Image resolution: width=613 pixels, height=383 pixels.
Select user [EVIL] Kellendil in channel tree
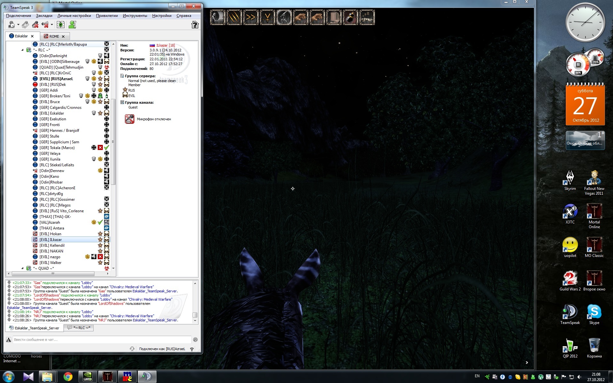point(52,245)
